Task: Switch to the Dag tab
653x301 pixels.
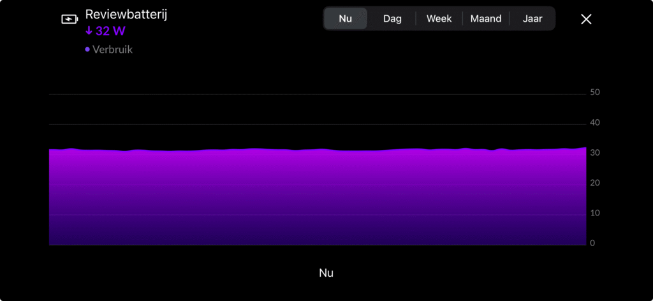Action: [x=392, y=18]
